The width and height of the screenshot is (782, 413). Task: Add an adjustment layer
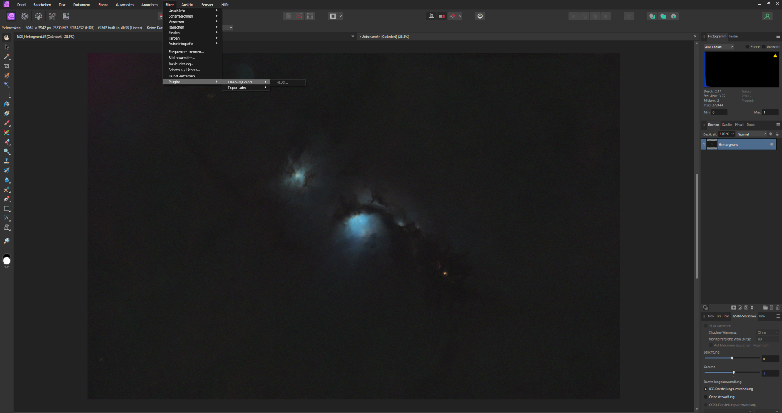[x=740, y=308]
